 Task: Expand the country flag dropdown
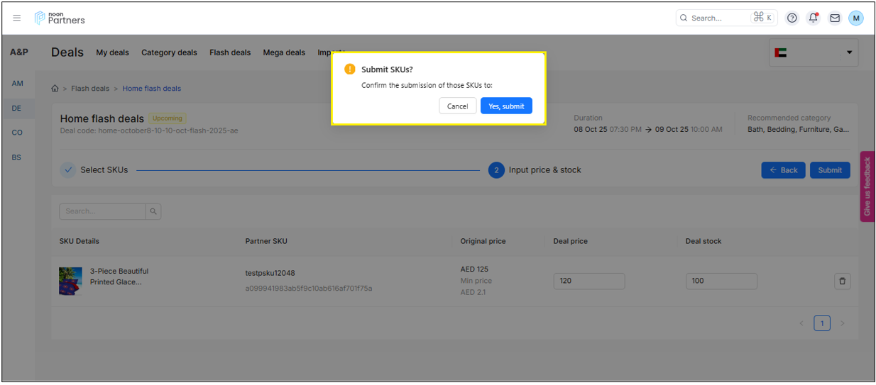tap(814, 52)
